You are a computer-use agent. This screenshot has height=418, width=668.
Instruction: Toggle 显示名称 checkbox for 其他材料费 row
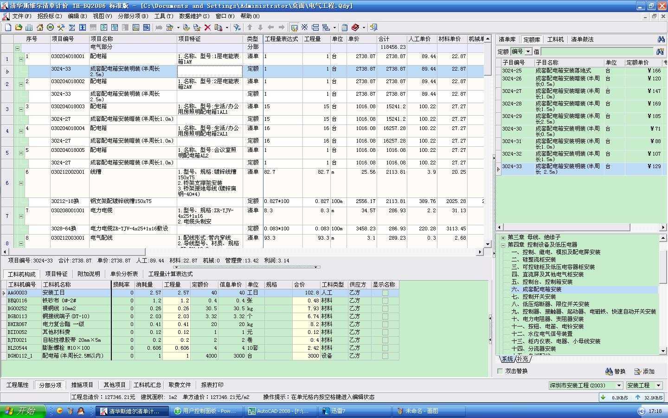[385, 332]
